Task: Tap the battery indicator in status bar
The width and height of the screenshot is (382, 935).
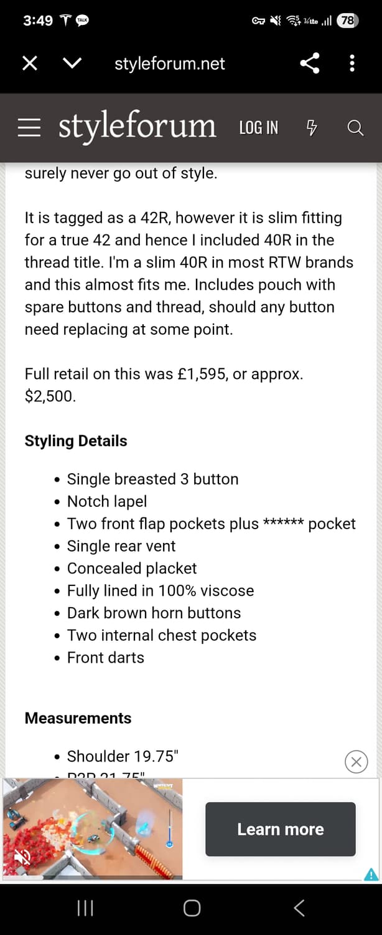Action: [347, 21]
